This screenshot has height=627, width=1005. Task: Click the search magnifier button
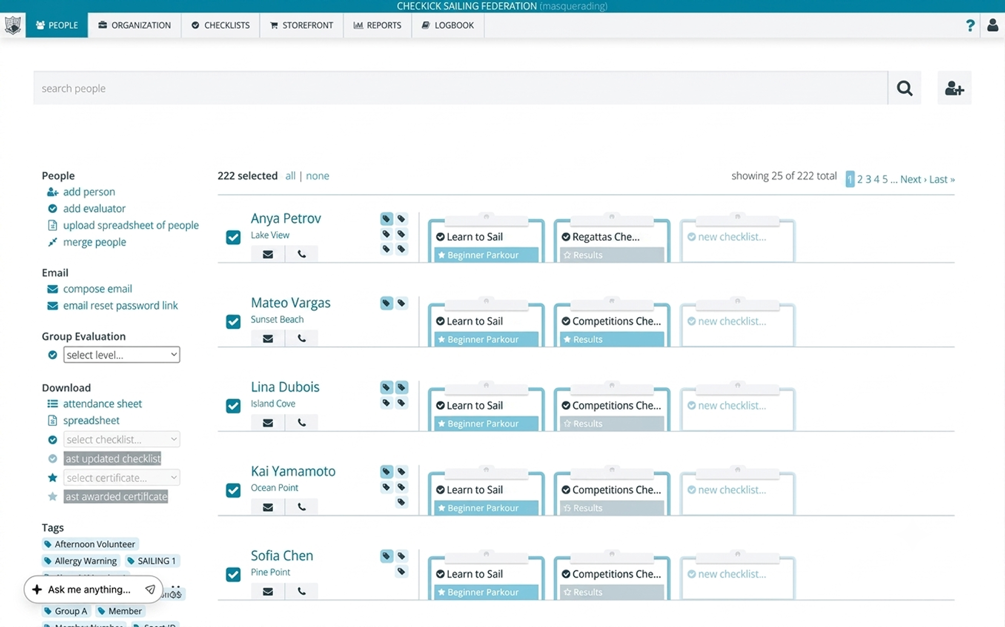pyautogui.click(x=904, y=88)
